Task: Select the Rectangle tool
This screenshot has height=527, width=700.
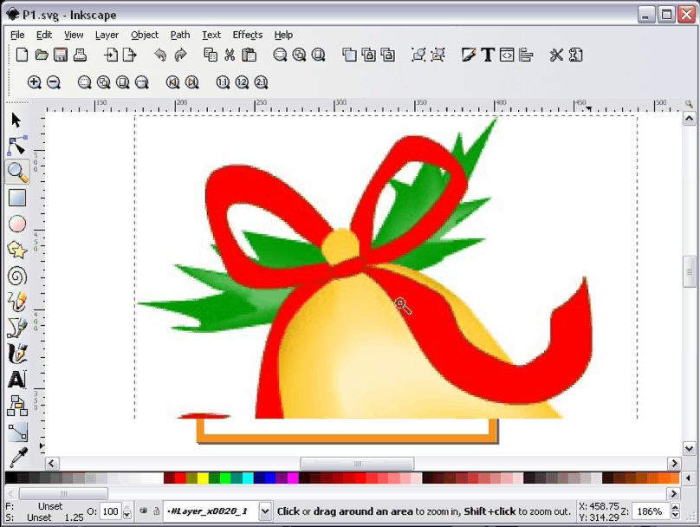Action: 16,198
